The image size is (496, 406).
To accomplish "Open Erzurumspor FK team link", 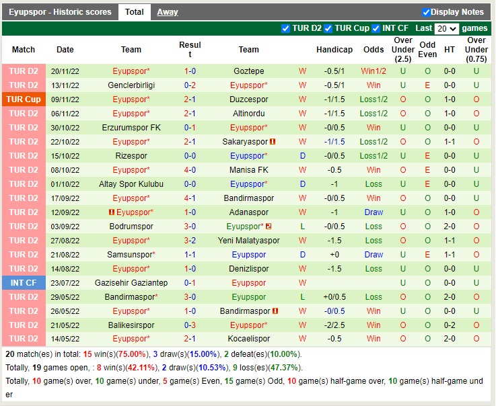I will pos(131,128).
